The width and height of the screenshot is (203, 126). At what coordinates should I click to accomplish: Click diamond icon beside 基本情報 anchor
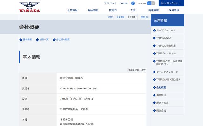pyautogui.click(x=21, y=40)
